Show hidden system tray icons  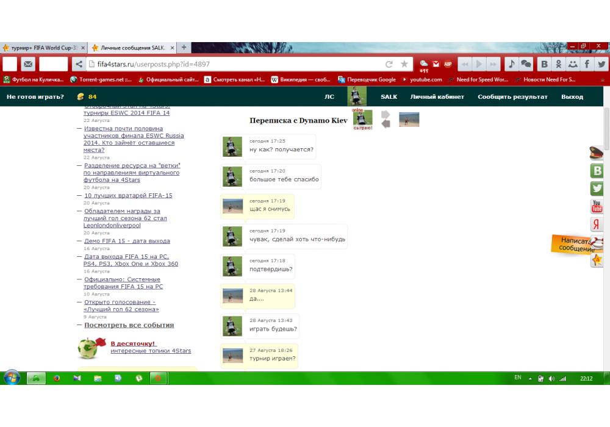(530, 378)
